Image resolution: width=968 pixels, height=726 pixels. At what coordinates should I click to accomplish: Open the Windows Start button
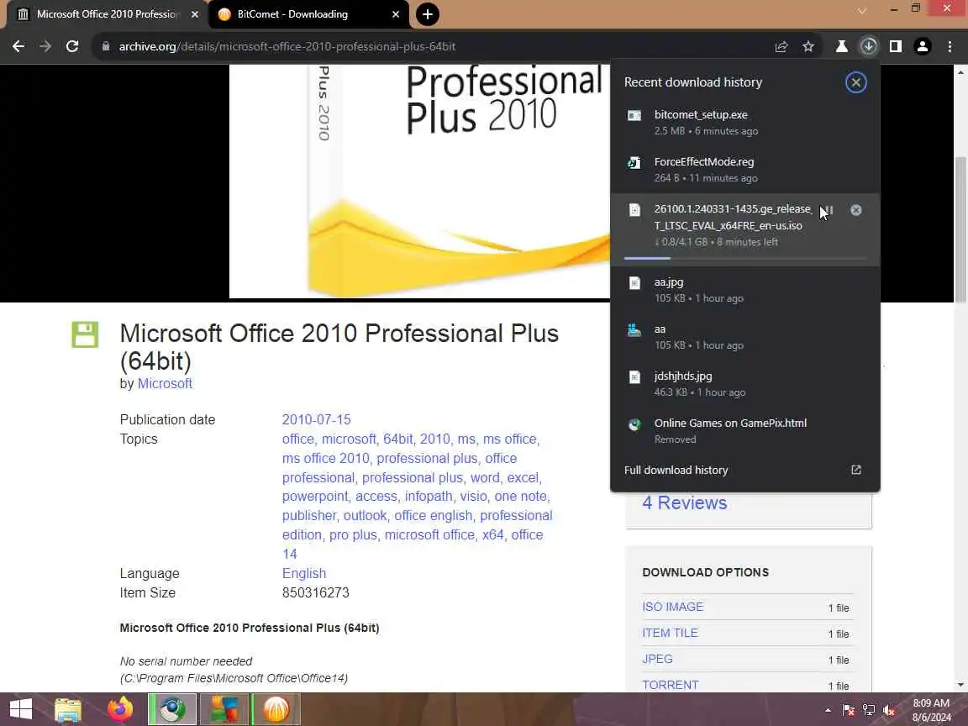[x=20, y=708]
